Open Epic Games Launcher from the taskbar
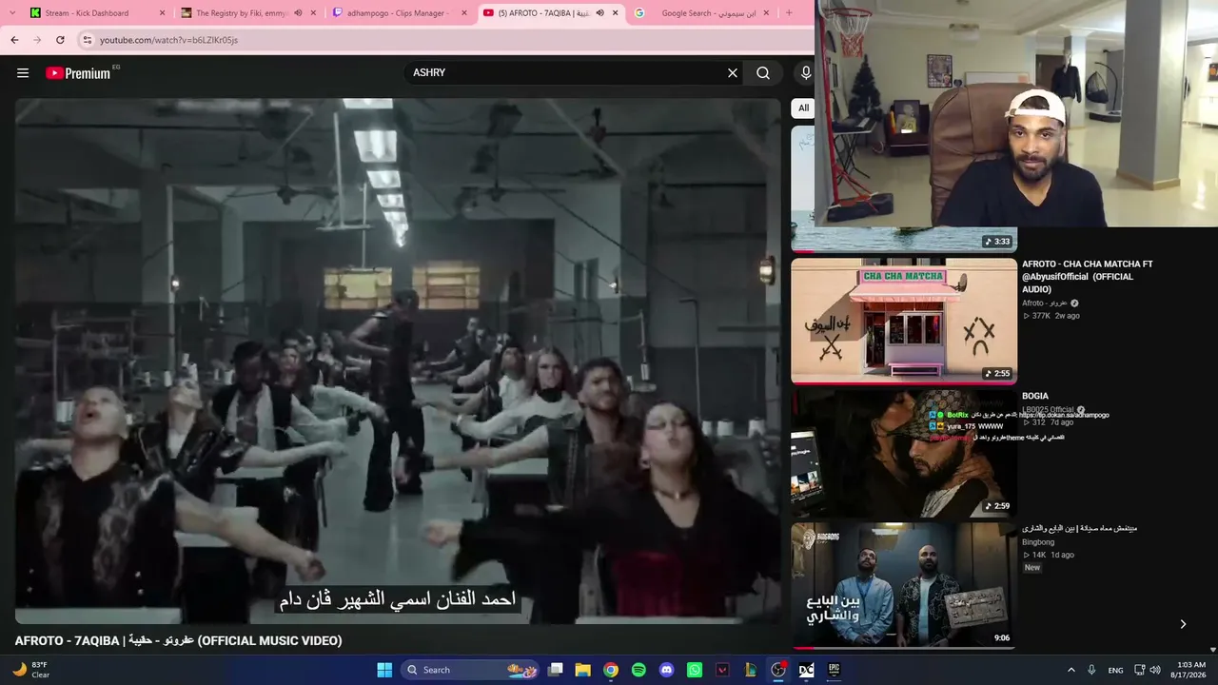The height and width of the screenshot is (685, 1218). pos(835,670)
